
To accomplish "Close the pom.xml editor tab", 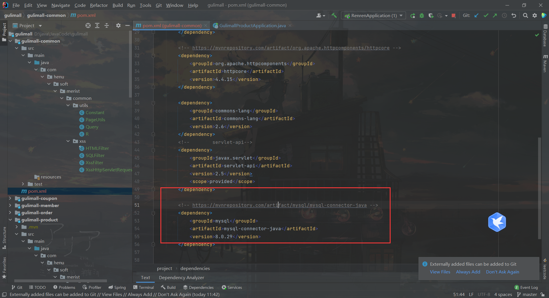I will pyautogui.click(x=205, y=25).
